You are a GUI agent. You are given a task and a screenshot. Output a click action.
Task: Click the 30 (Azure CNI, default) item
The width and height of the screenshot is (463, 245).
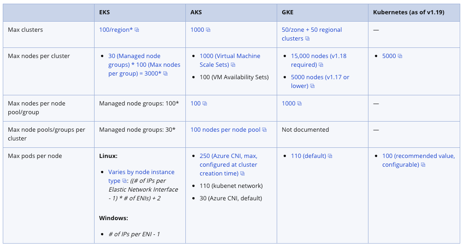coord(231,198)
